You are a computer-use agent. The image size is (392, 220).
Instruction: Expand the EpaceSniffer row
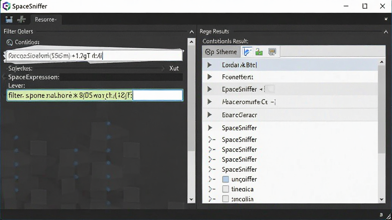209,89
